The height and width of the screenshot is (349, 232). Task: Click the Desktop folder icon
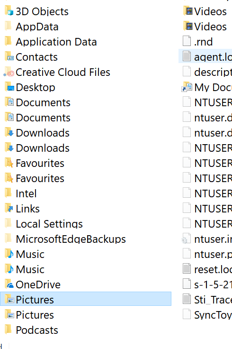[x=9, y=87]
